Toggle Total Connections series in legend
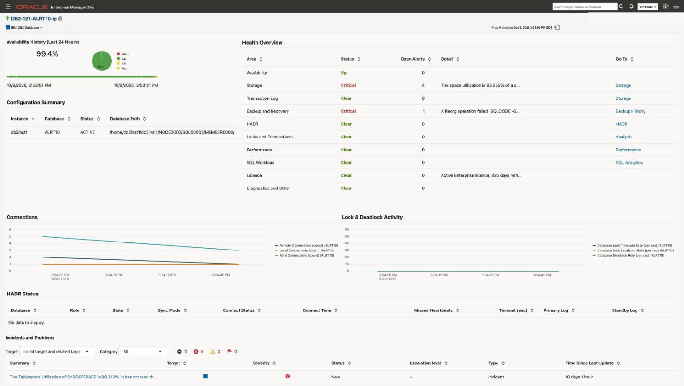Screen dimensions: 684x386 304,255
